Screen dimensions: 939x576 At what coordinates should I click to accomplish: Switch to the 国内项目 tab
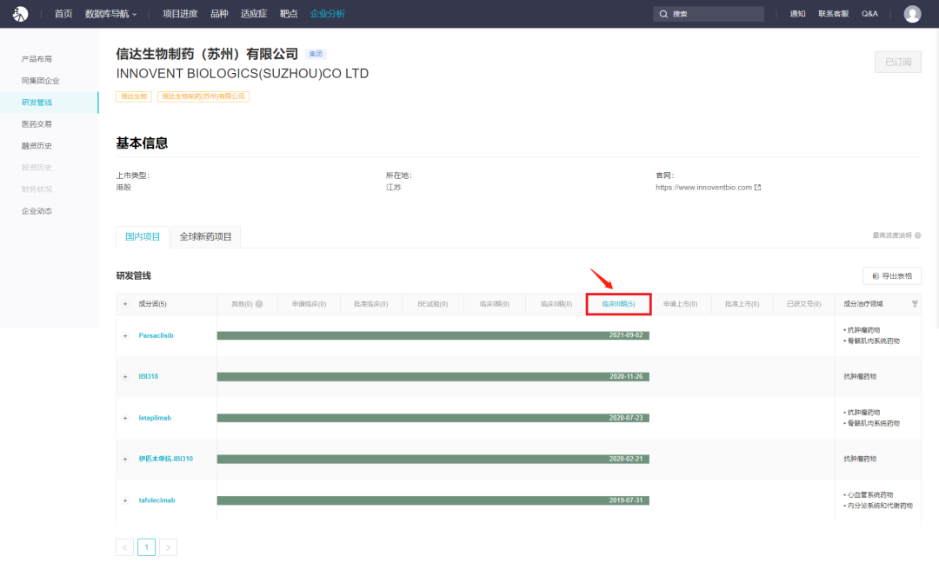click(143, 237)
